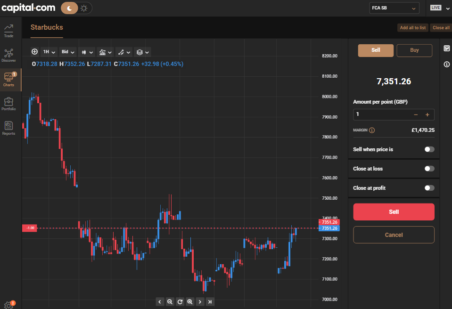
Task: Open the 1H timeframe dropdown
Action: [x=49, y=52]
